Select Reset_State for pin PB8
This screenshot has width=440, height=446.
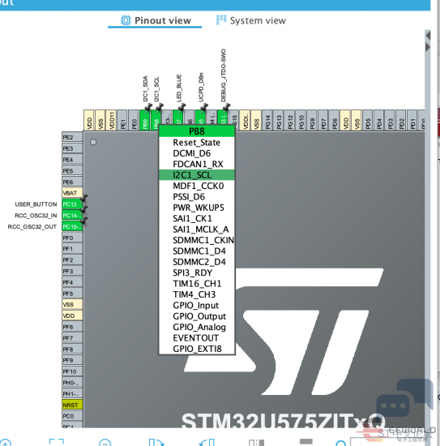(x=197, y=143)
